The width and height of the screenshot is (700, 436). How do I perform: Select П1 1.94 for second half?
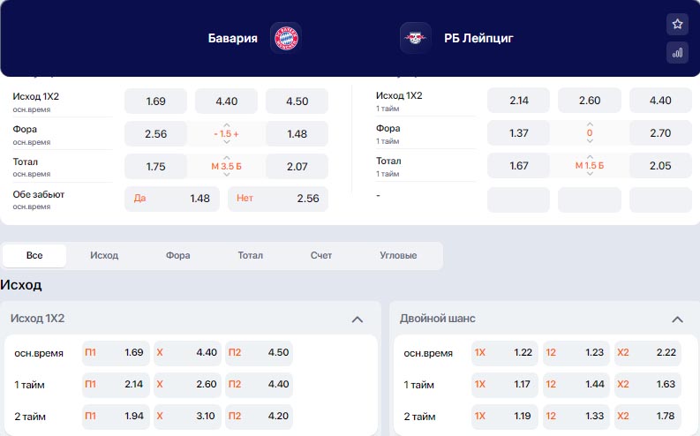pos(116,417)
